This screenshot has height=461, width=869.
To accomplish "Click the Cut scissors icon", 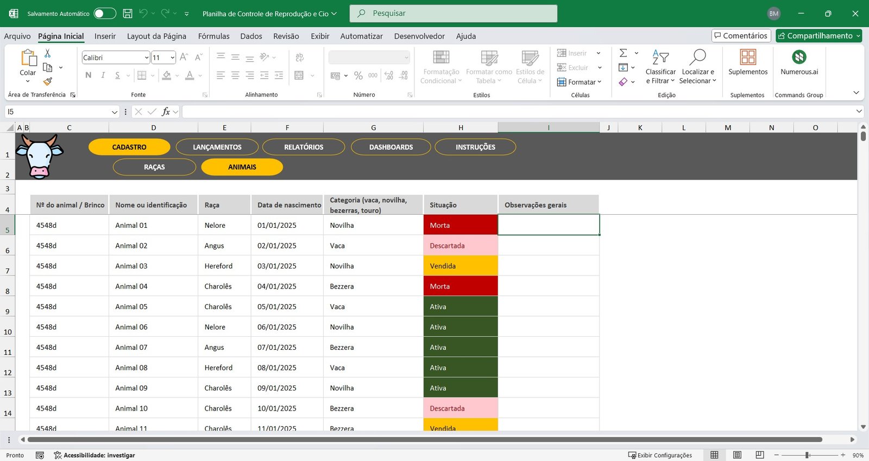I will coord(48,53).
